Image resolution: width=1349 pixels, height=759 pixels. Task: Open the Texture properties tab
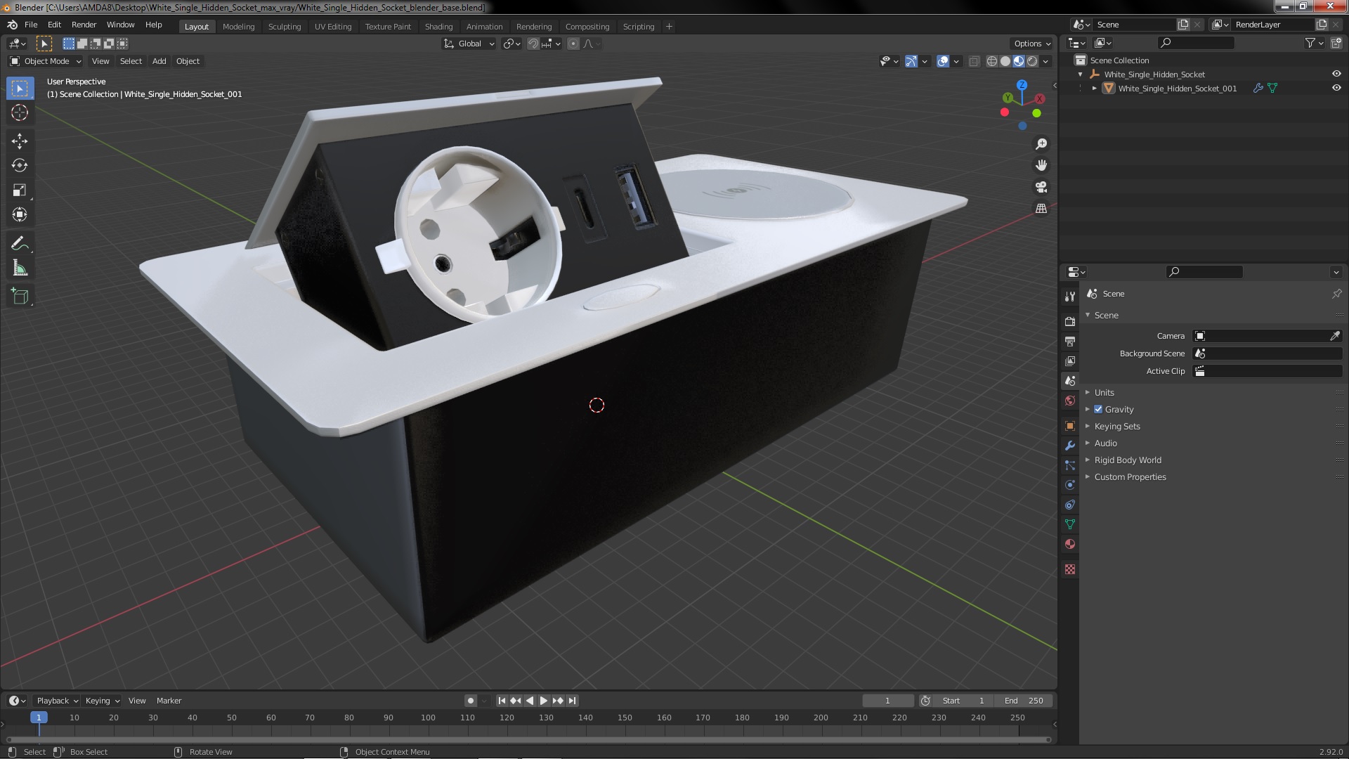pyautogui.click(x=1070, y=569)
